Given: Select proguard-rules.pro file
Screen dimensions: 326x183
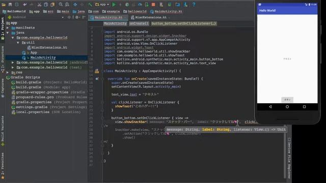Looking at the screenshot, I should coord(49,97).
